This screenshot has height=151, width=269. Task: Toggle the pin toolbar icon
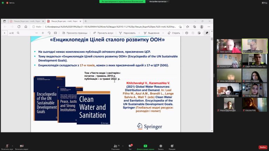pyautogui.click(x=207, y=33)
